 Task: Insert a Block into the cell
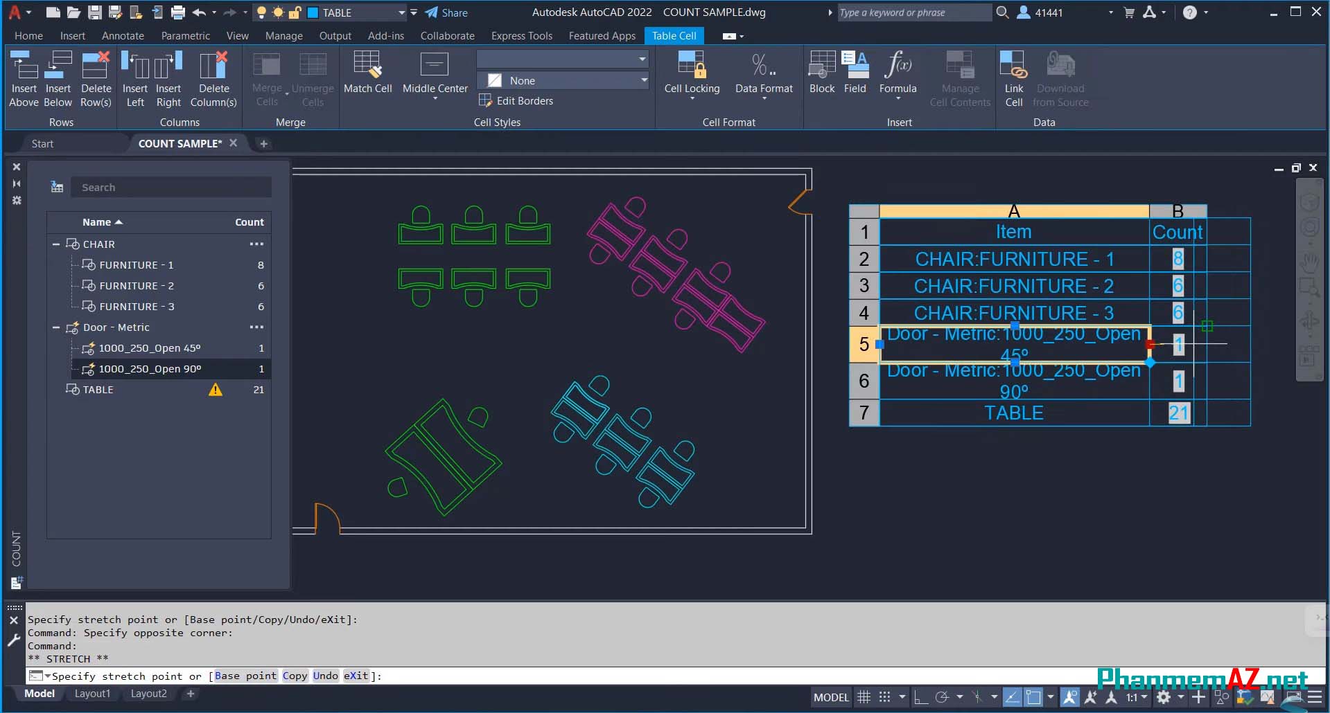click(x=821, y=73)
